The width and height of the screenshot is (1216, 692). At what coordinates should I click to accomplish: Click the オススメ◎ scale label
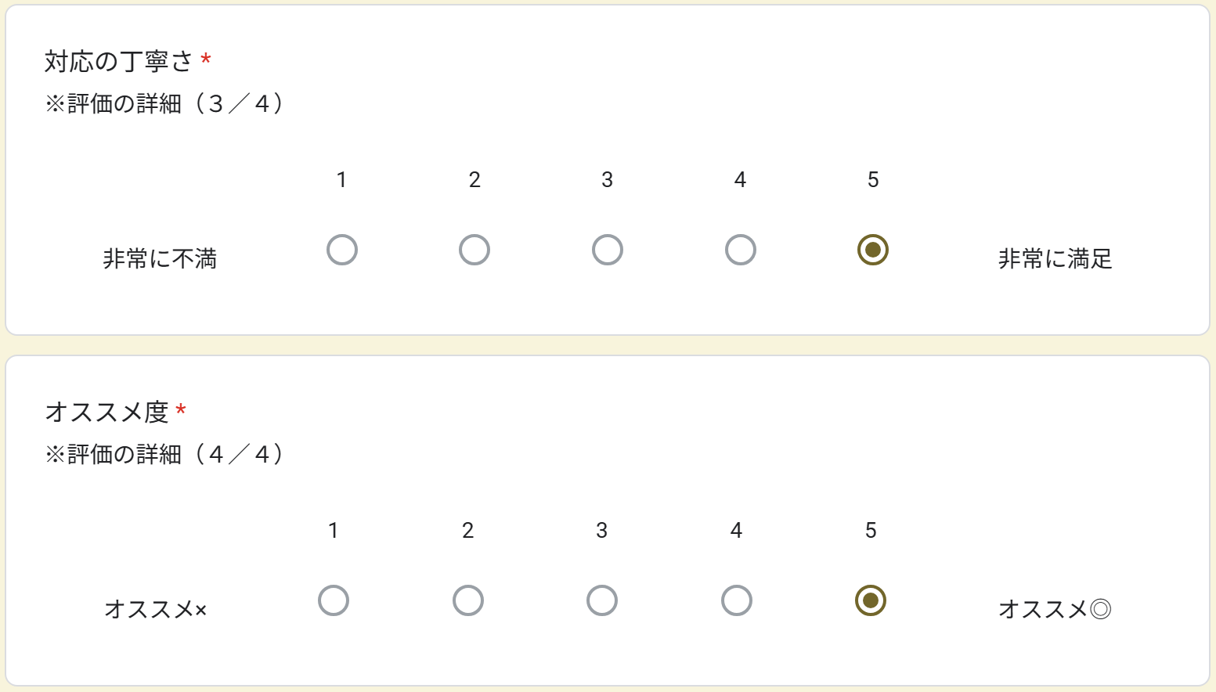[x=1055, y=610]
